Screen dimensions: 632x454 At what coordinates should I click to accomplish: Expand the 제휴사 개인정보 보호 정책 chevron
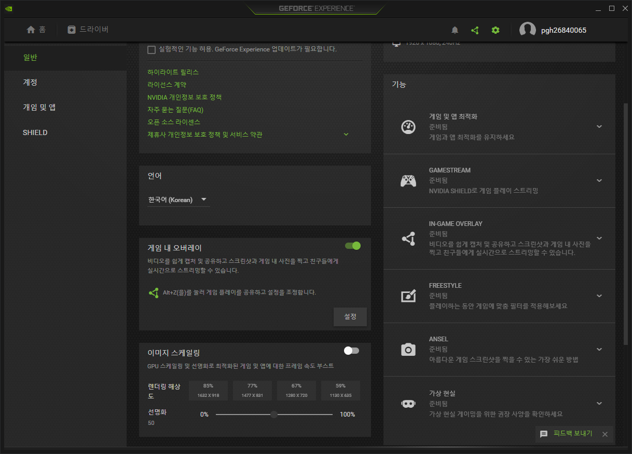coord(346,135)
